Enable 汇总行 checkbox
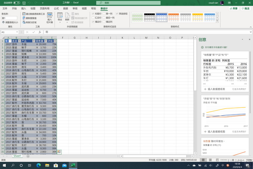This screenshot has width=253, height=169. pos(93,18)
